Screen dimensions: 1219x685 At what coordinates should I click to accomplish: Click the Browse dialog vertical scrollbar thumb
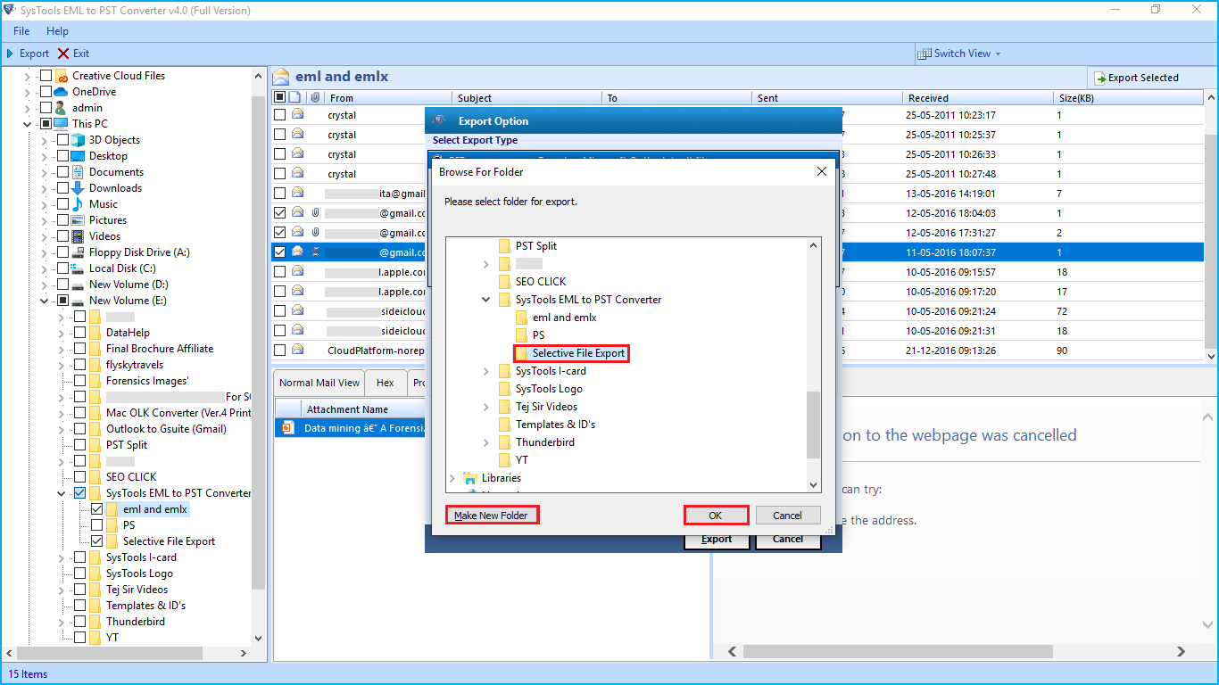pyautogui.click(x=813, y=425)
